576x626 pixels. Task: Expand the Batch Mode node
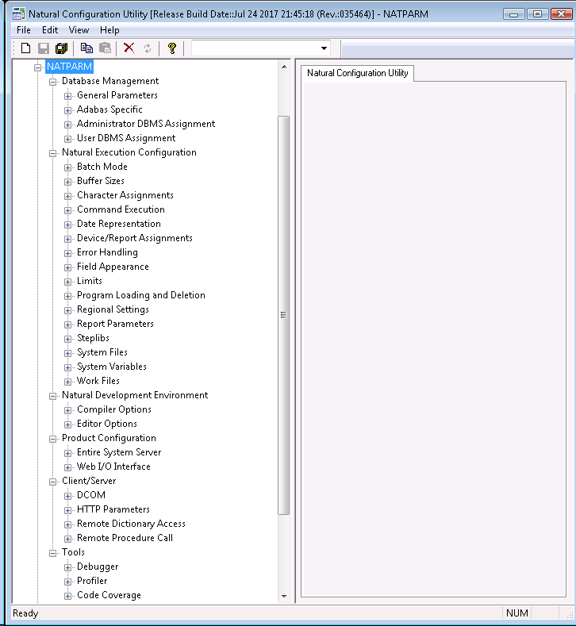(68, 167)
